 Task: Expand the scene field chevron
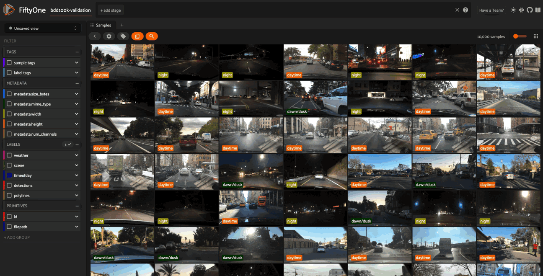point(77,165)
